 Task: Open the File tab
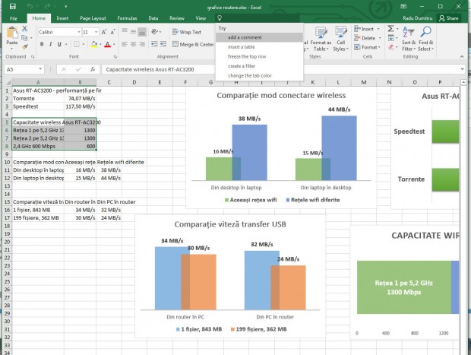(x=14, y=18)
